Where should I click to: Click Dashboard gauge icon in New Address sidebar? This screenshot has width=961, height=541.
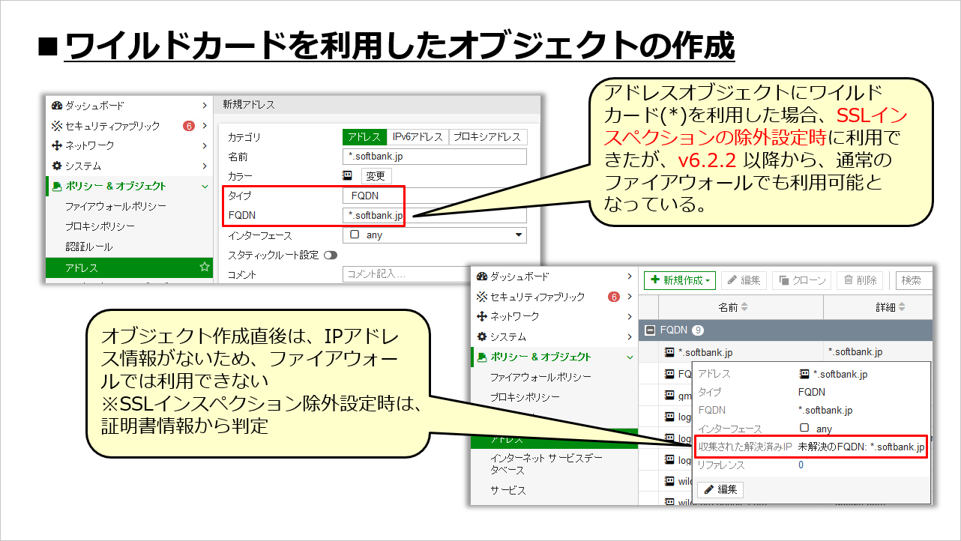57,106
